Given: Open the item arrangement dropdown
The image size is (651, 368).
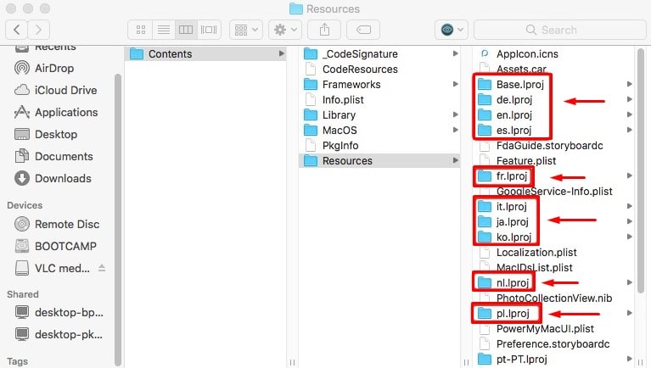Looking at the screenshot, I should (246, 30).
